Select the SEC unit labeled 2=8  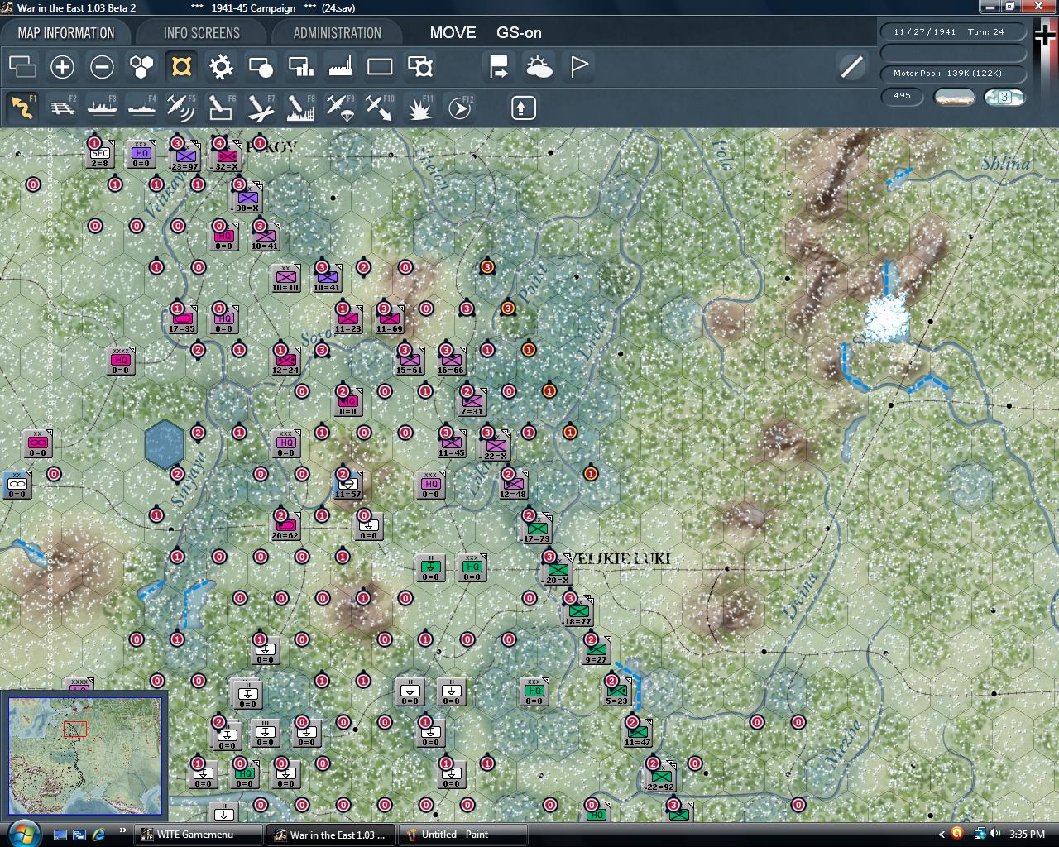[x=99, y=155]
